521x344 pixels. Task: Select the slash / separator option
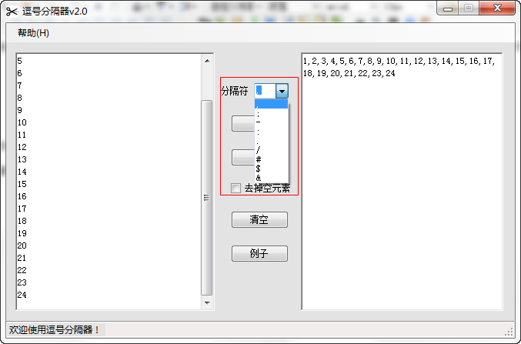(x=271, y=150)
